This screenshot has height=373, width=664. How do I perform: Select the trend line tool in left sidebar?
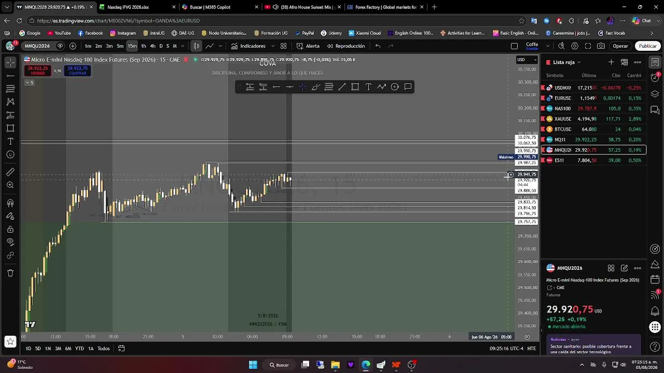point(10,76)
